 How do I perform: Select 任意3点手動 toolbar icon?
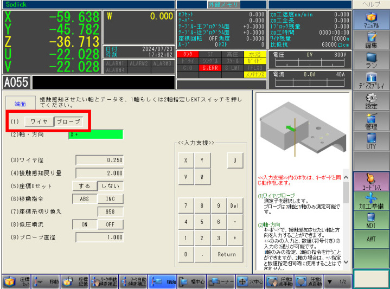279,281
